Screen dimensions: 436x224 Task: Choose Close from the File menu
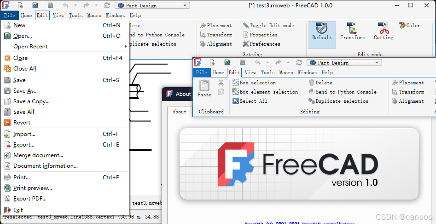click(65, 58)
